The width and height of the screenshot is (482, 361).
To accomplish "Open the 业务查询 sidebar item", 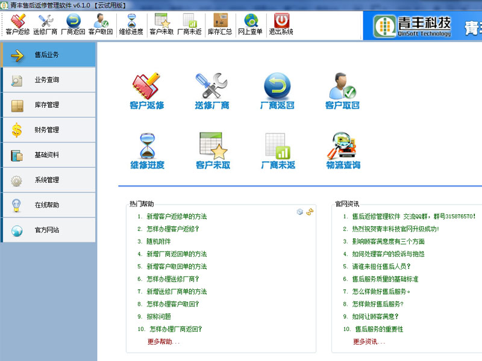I will click(48, 80).
